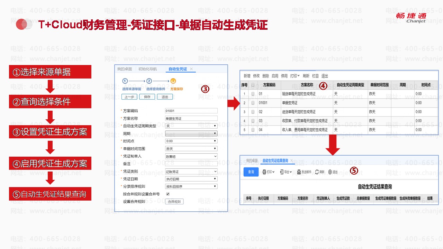Check the row for scheme 01 销货单每天定时生成凭证

253,94
